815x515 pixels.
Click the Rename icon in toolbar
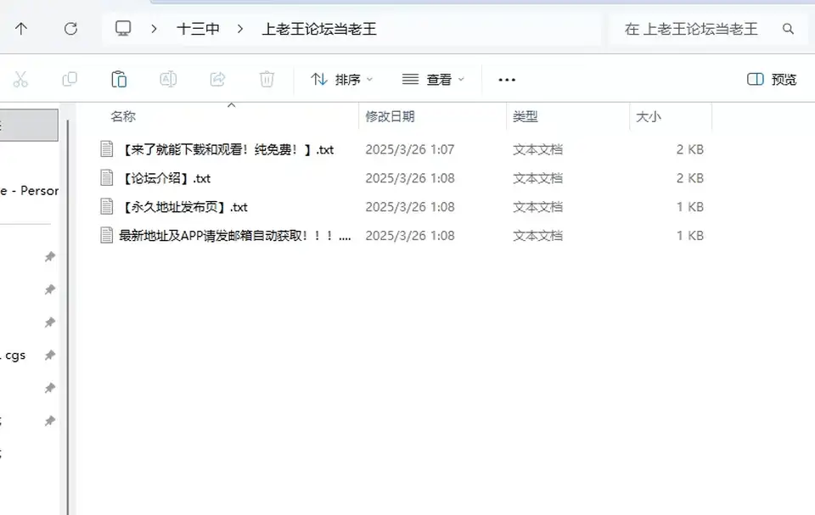click(x=168, y=80)
